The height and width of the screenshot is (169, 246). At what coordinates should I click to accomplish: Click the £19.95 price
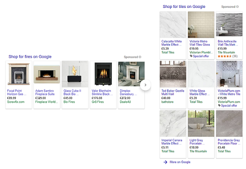point(194,48)
